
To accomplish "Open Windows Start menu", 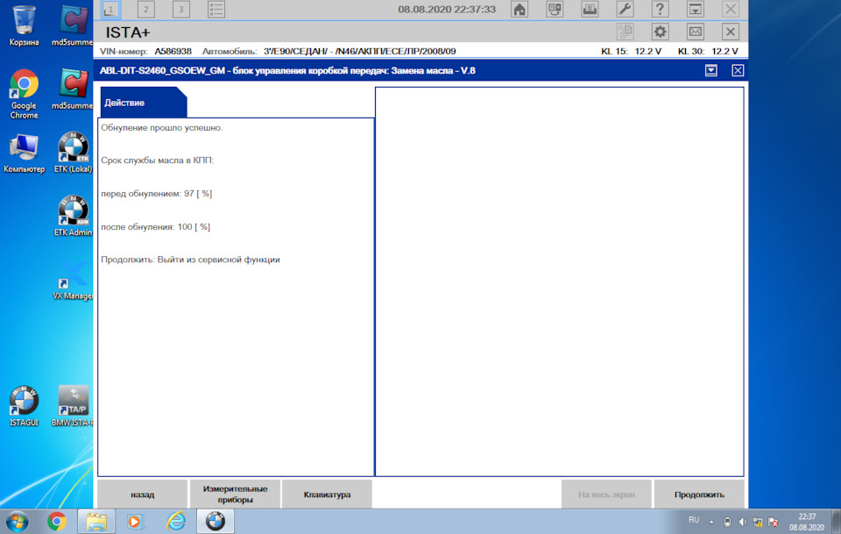I will (x=18, y=522).
